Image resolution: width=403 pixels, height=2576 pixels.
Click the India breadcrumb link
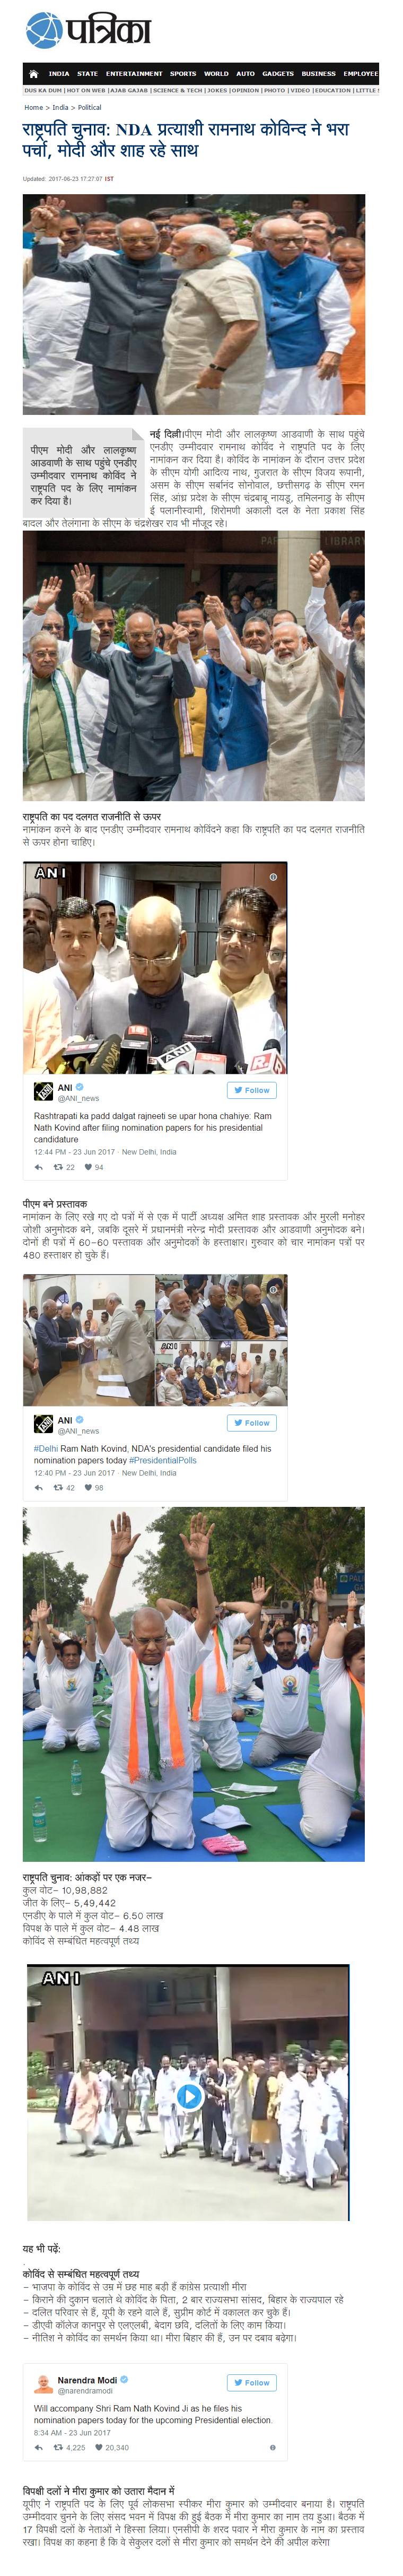point(60,107)
